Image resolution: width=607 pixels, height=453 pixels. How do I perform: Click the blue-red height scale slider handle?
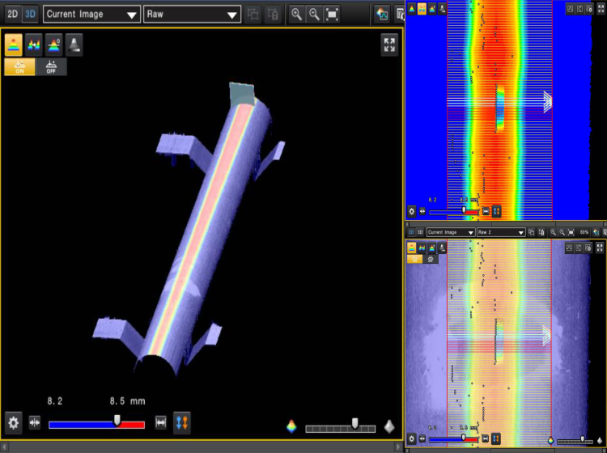point(117,420)
